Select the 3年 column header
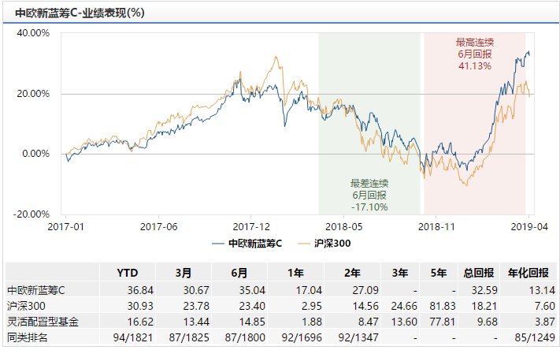 [x=400, y=273]
